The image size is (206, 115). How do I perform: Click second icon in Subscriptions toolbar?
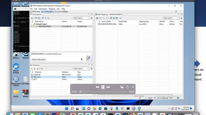[36, 18]
